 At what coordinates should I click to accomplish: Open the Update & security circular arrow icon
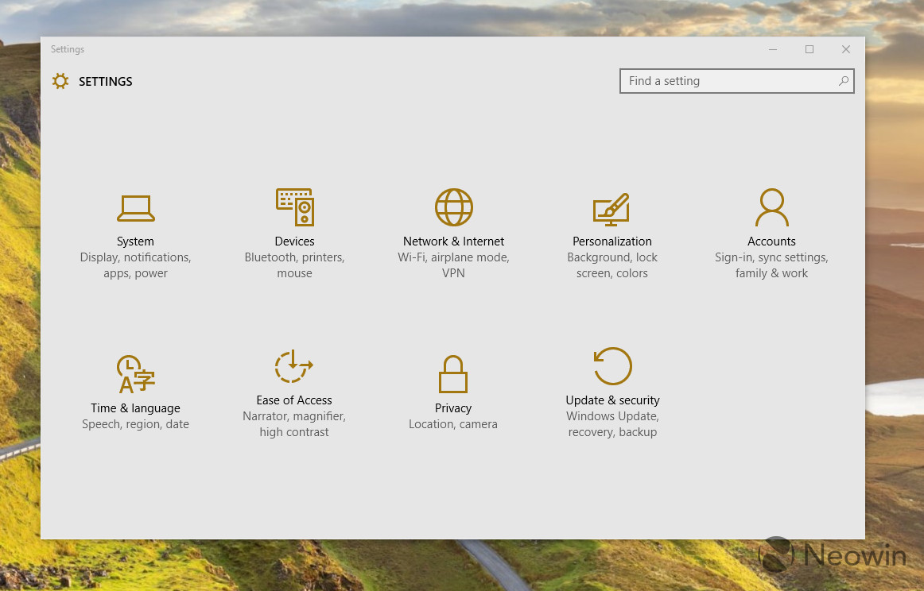click(612, 366)
